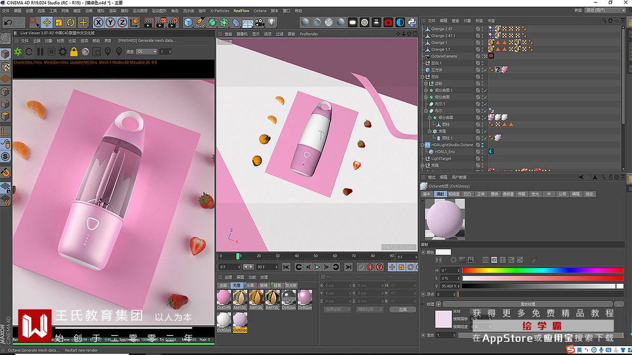632x355 pixels.
Task: Click the rainbow hue slider bar
Action: click(x=542, y=270)
